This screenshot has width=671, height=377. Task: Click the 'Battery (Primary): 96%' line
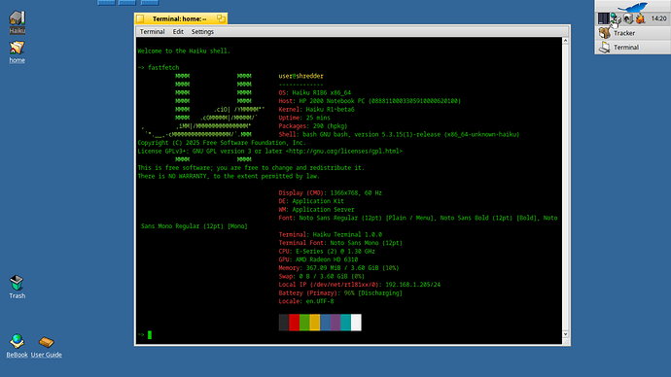(340, 293)
